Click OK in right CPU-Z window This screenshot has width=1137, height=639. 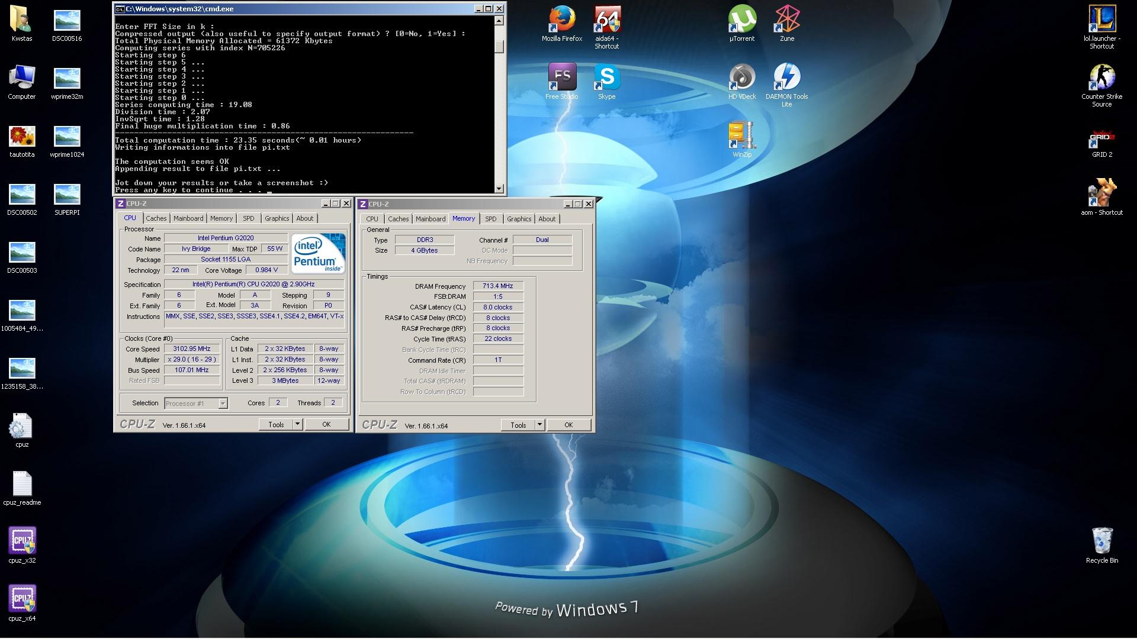point(568,425)
